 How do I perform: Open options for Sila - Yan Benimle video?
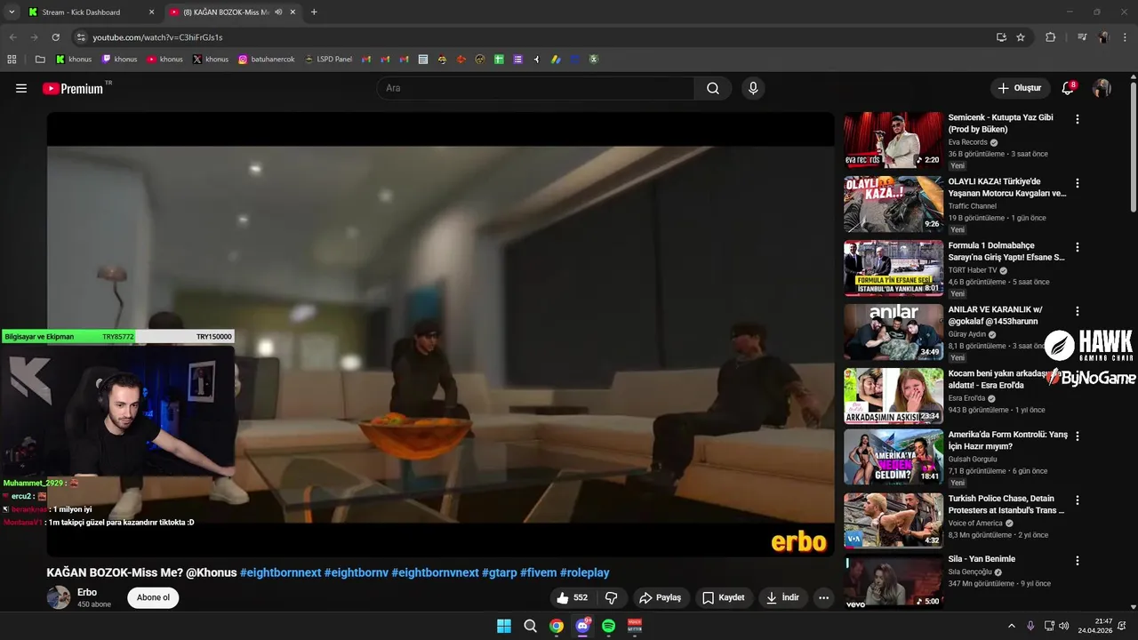[1078, 561]
